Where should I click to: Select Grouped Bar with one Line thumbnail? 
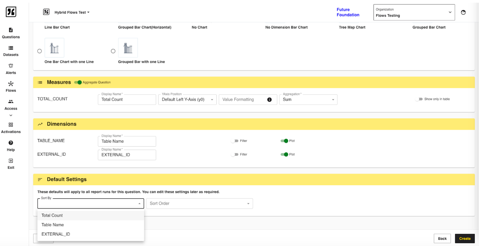pos(128,48)
